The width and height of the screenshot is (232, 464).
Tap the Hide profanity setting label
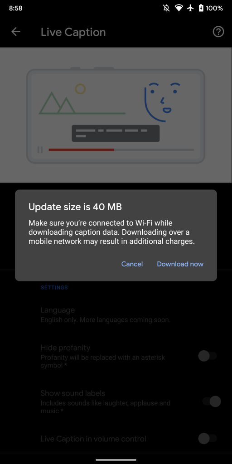(65, 348)
